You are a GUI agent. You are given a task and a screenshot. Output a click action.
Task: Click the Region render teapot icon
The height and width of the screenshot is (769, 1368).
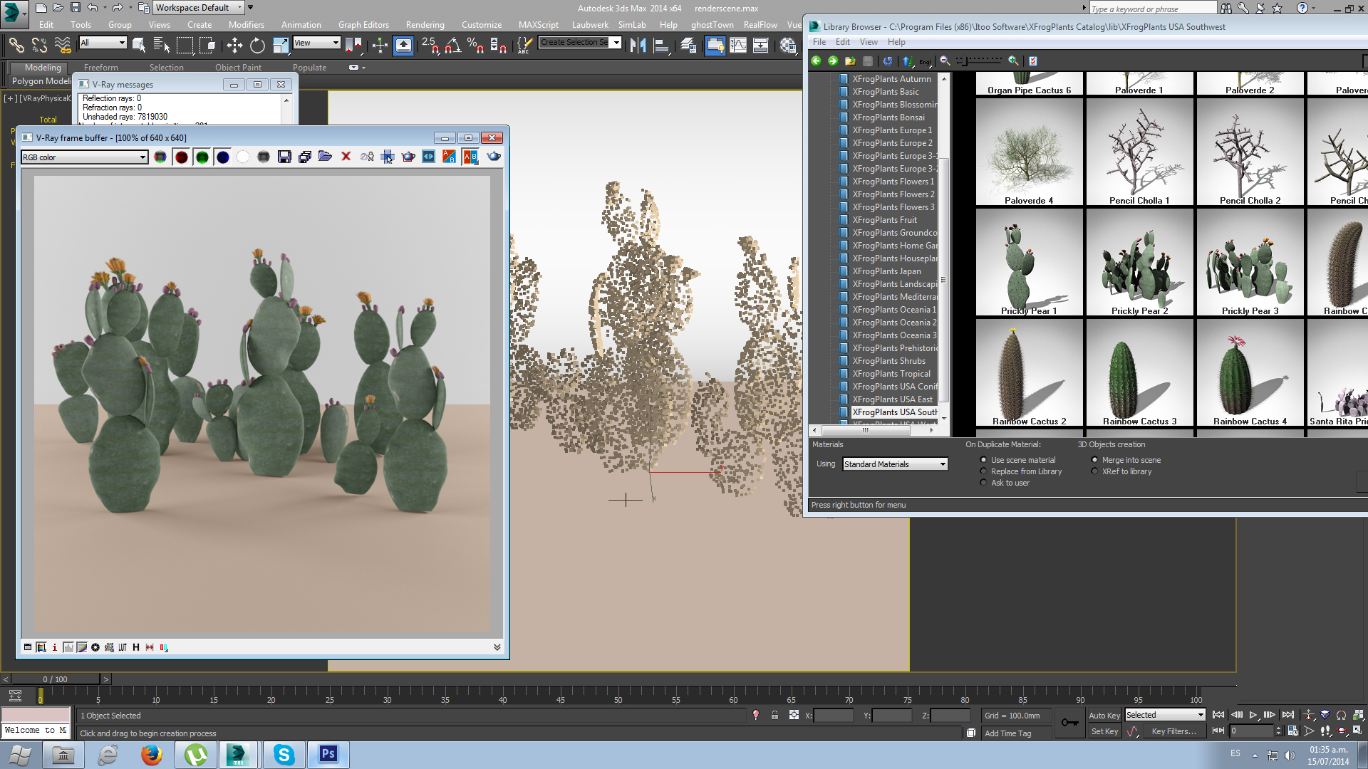408,157
